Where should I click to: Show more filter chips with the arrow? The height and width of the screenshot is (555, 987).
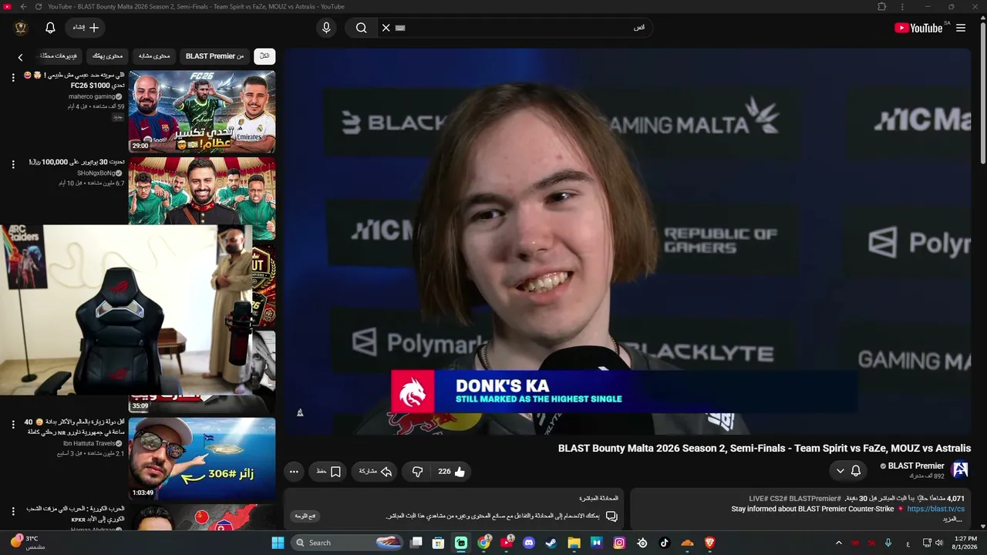[x=21, y=57]
